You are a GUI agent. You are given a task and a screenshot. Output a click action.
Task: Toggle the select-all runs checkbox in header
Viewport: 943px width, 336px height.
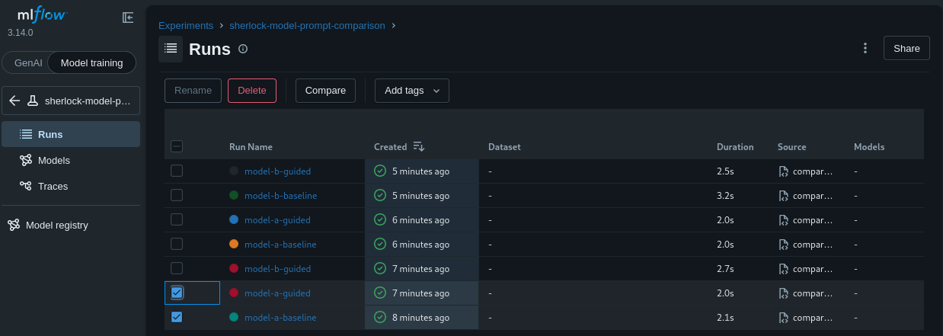pyautogui.click(x=177, y=146)
